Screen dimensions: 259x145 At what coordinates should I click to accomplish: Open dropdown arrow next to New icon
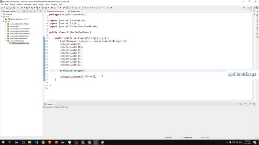tap(4, 8)
